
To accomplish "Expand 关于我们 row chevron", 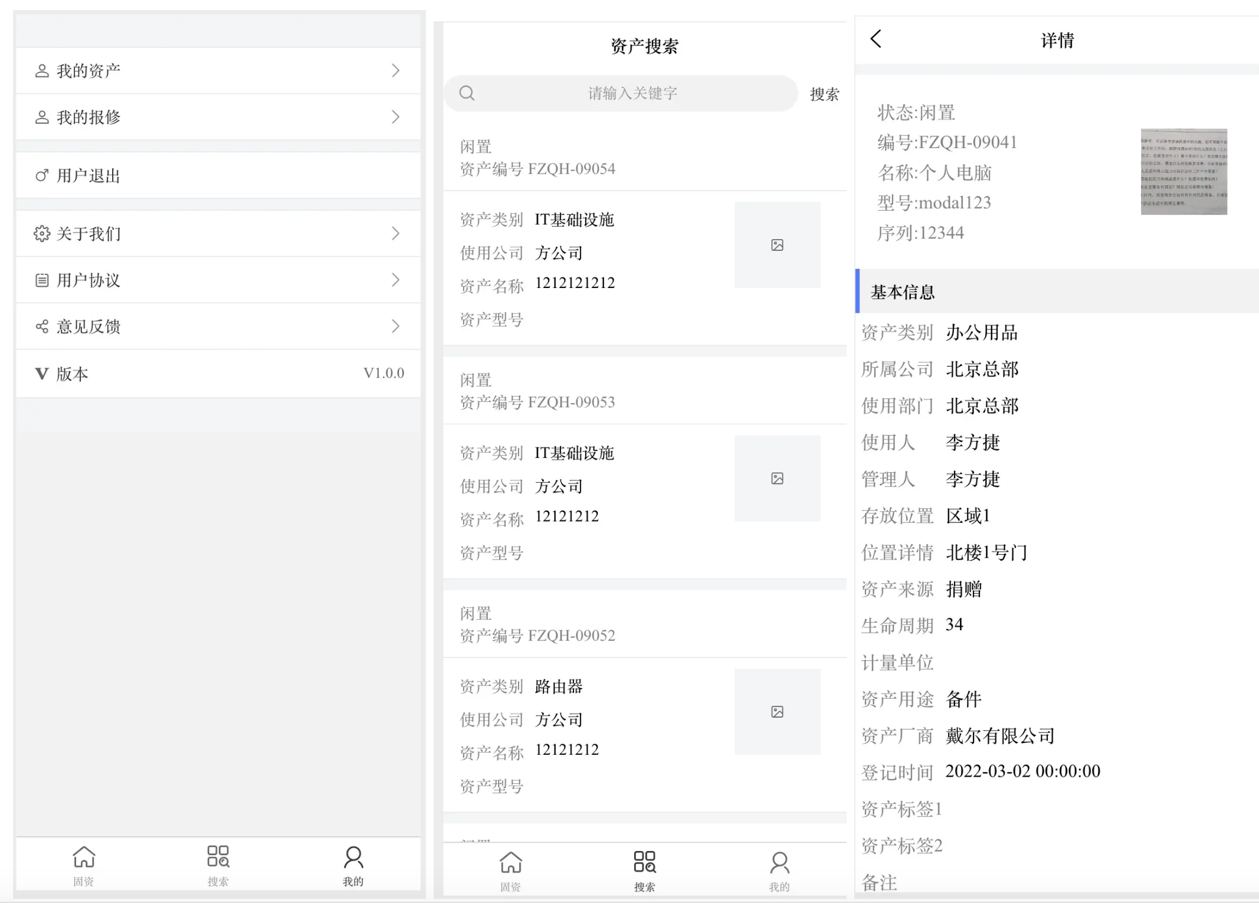I will [396, 233].
